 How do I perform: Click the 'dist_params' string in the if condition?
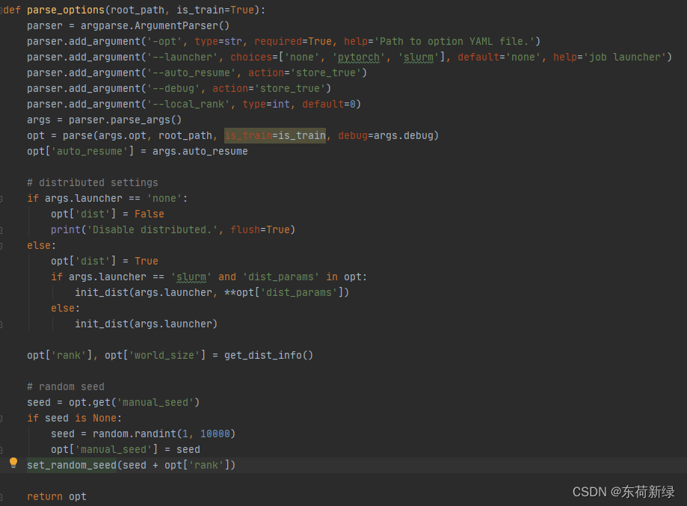coord(281,277)
